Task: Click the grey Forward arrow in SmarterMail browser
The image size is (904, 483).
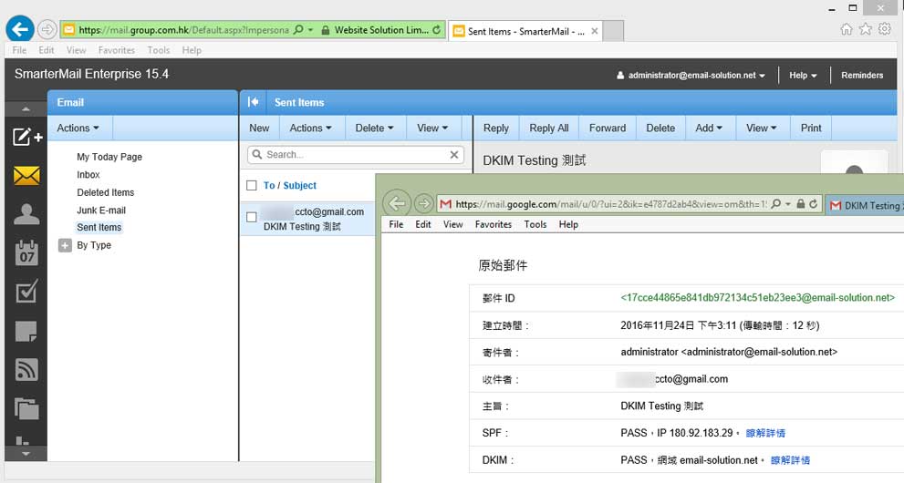Action: 47,29
